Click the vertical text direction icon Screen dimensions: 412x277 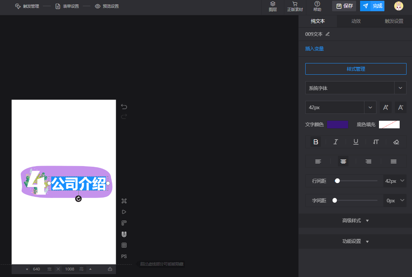(x=376, y=142)
